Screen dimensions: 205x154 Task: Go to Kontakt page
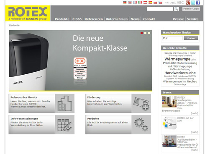click(149, 19)
